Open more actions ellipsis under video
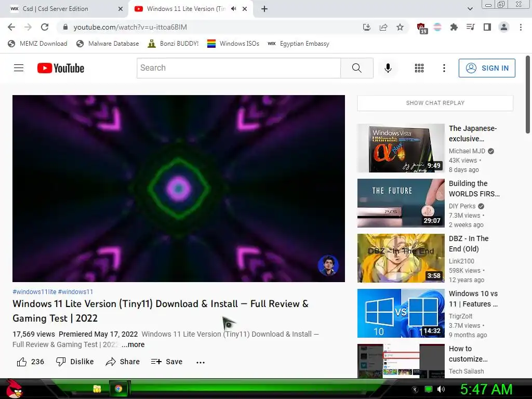 pyautogui.click(x=201, y=362)
